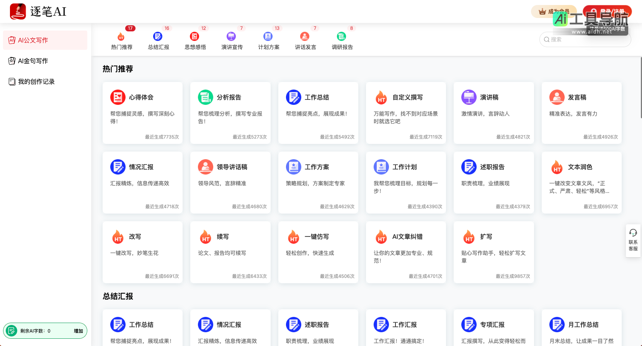Select the 演讲宣传 category icon

[231, 36]
